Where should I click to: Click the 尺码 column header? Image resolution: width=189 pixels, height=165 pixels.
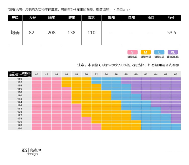point(15,18)
